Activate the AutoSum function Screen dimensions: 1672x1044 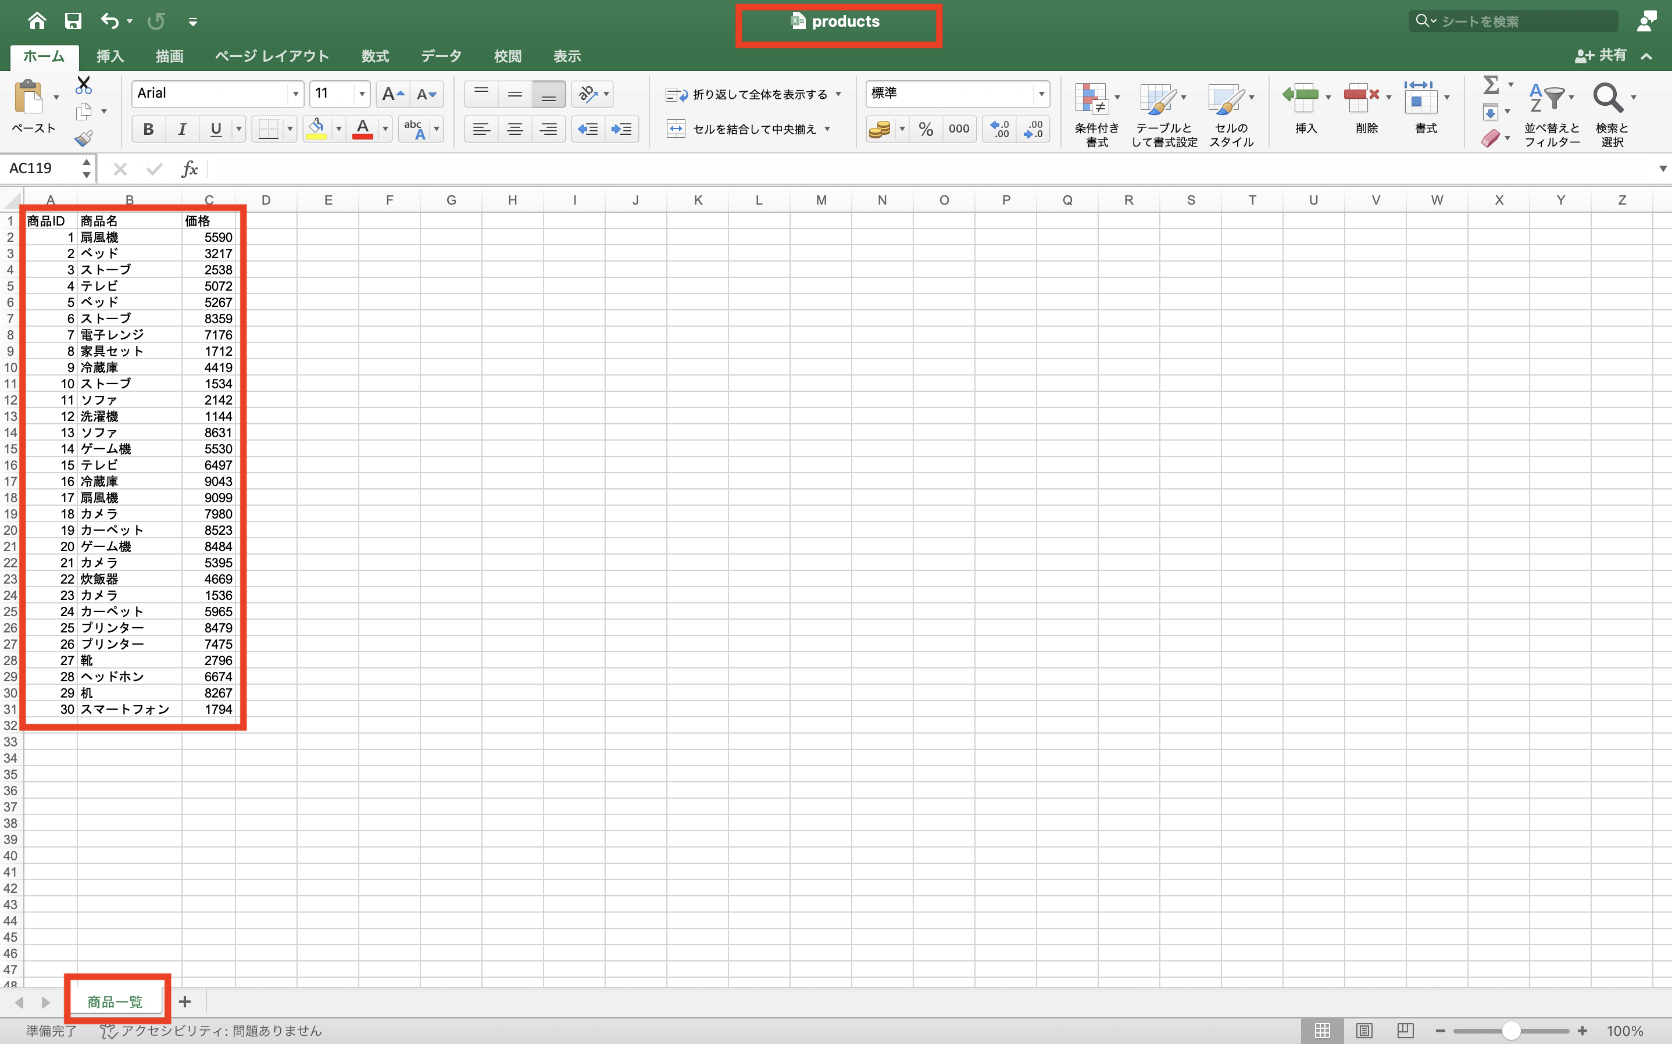tap(1492, 85)
